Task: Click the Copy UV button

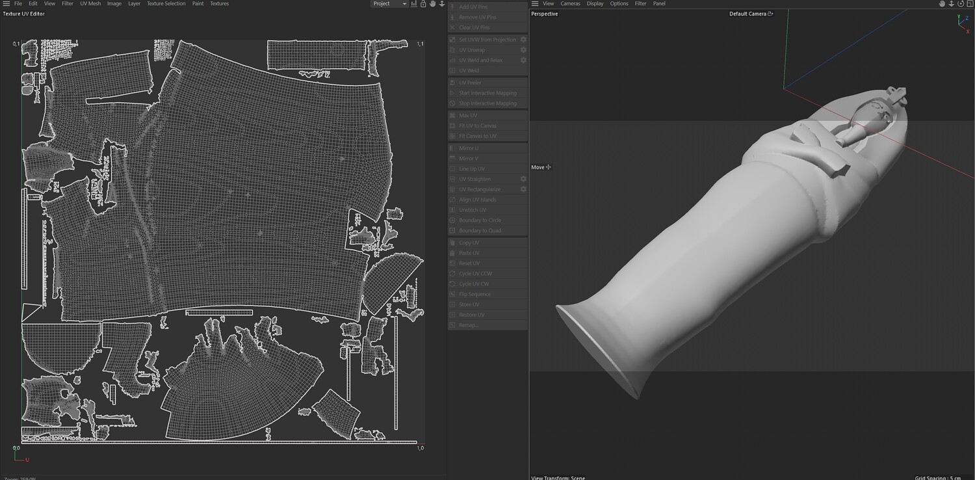Action: tap(487, 243)
